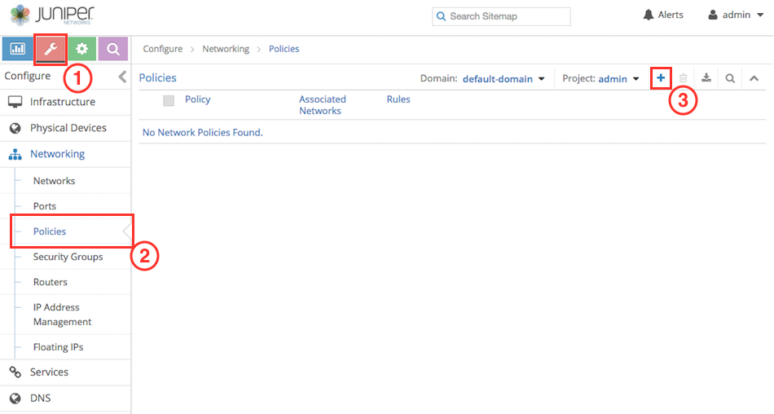This screenshot has height=414, width=774.
Task: Open the Routers submenu entry
Action: pyautogui.click(x=50, y=282)
